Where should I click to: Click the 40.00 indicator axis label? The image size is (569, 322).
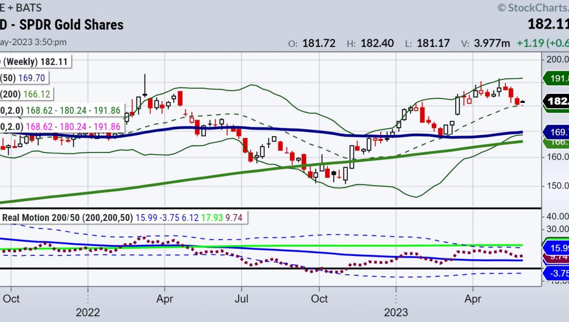coord(558,216)
